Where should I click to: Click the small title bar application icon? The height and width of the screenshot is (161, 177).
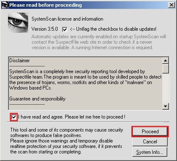pyautogui.click(x=5, y=5)
